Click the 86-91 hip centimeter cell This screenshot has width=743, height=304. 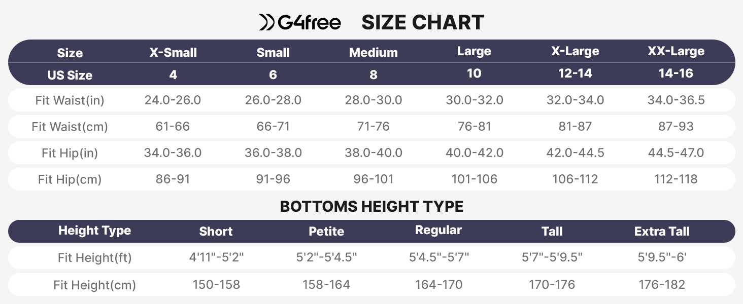(173, 179)
